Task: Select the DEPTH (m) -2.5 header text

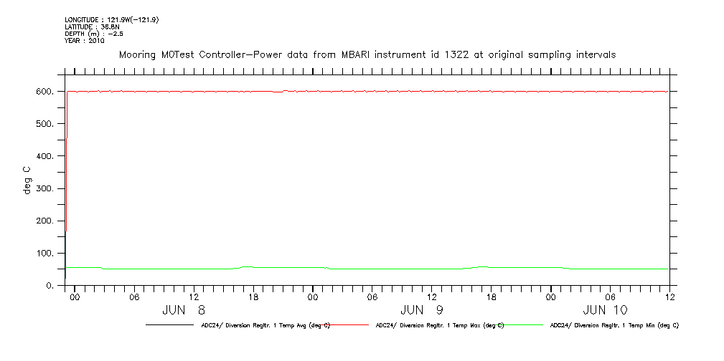Action: [x=93, y=34]
